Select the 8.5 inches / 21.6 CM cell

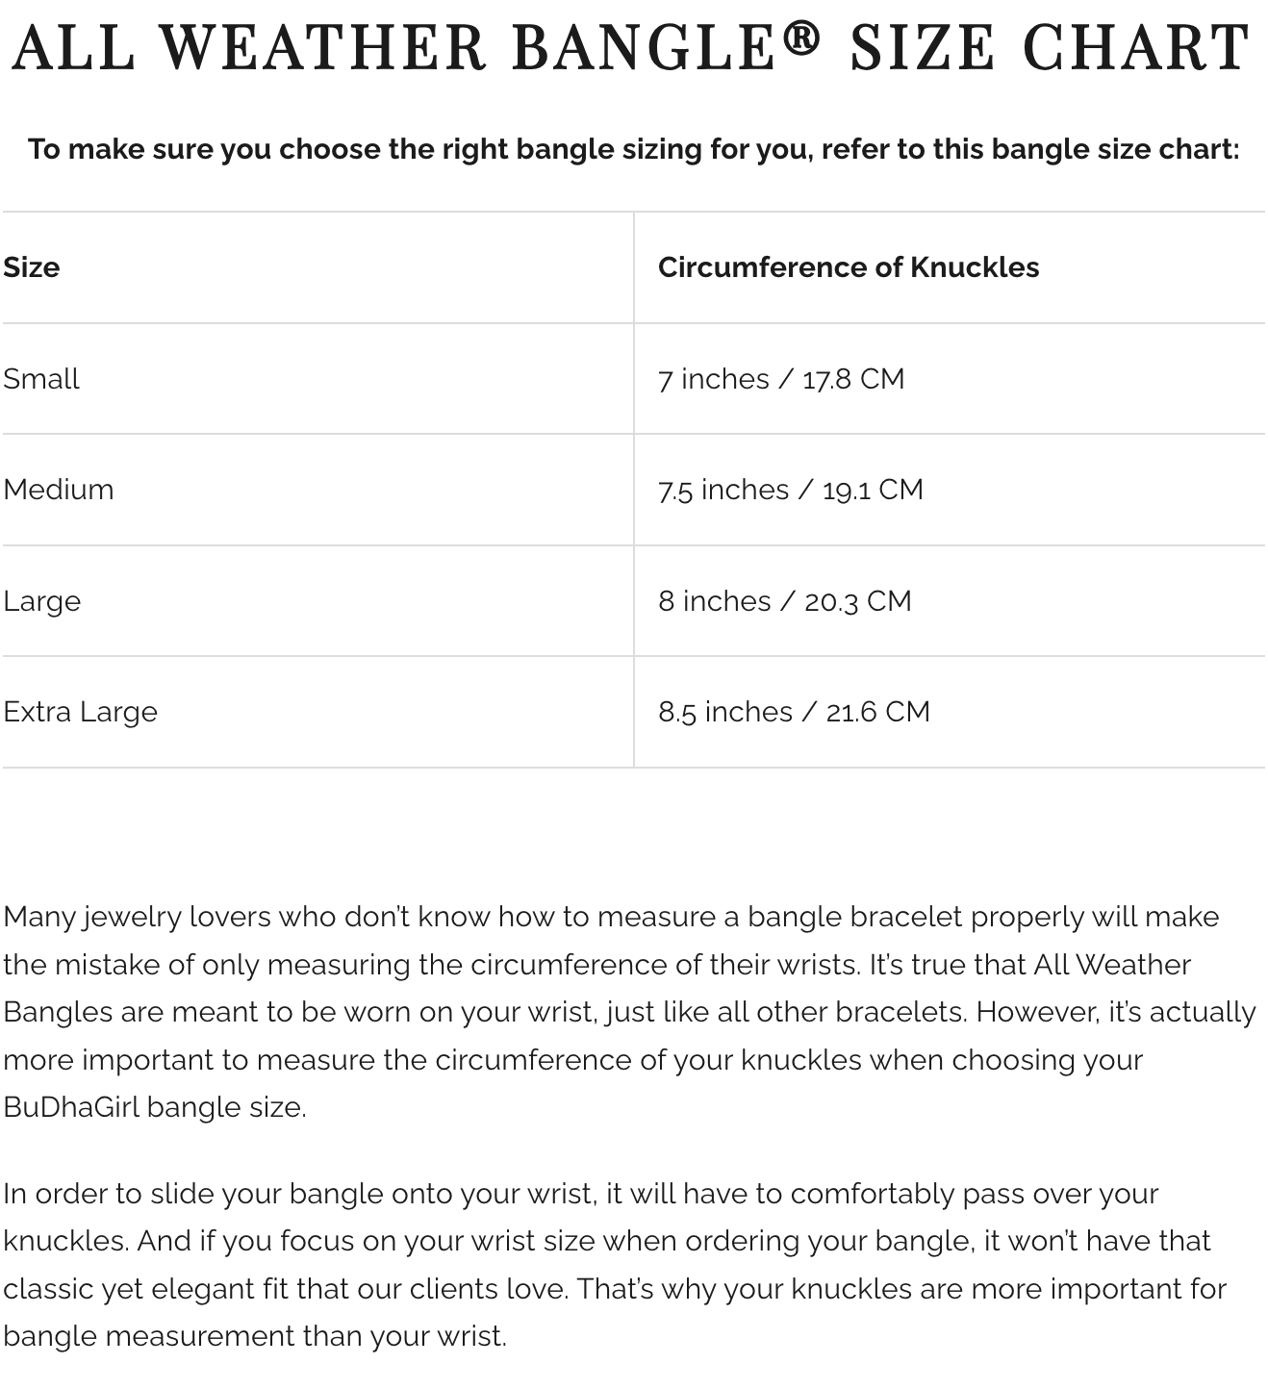795,712
